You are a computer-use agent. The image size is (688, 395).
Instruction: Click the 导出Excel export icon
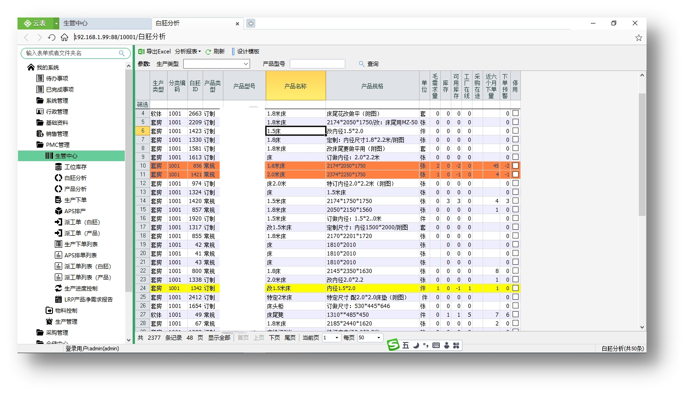(x=141, y=52)
